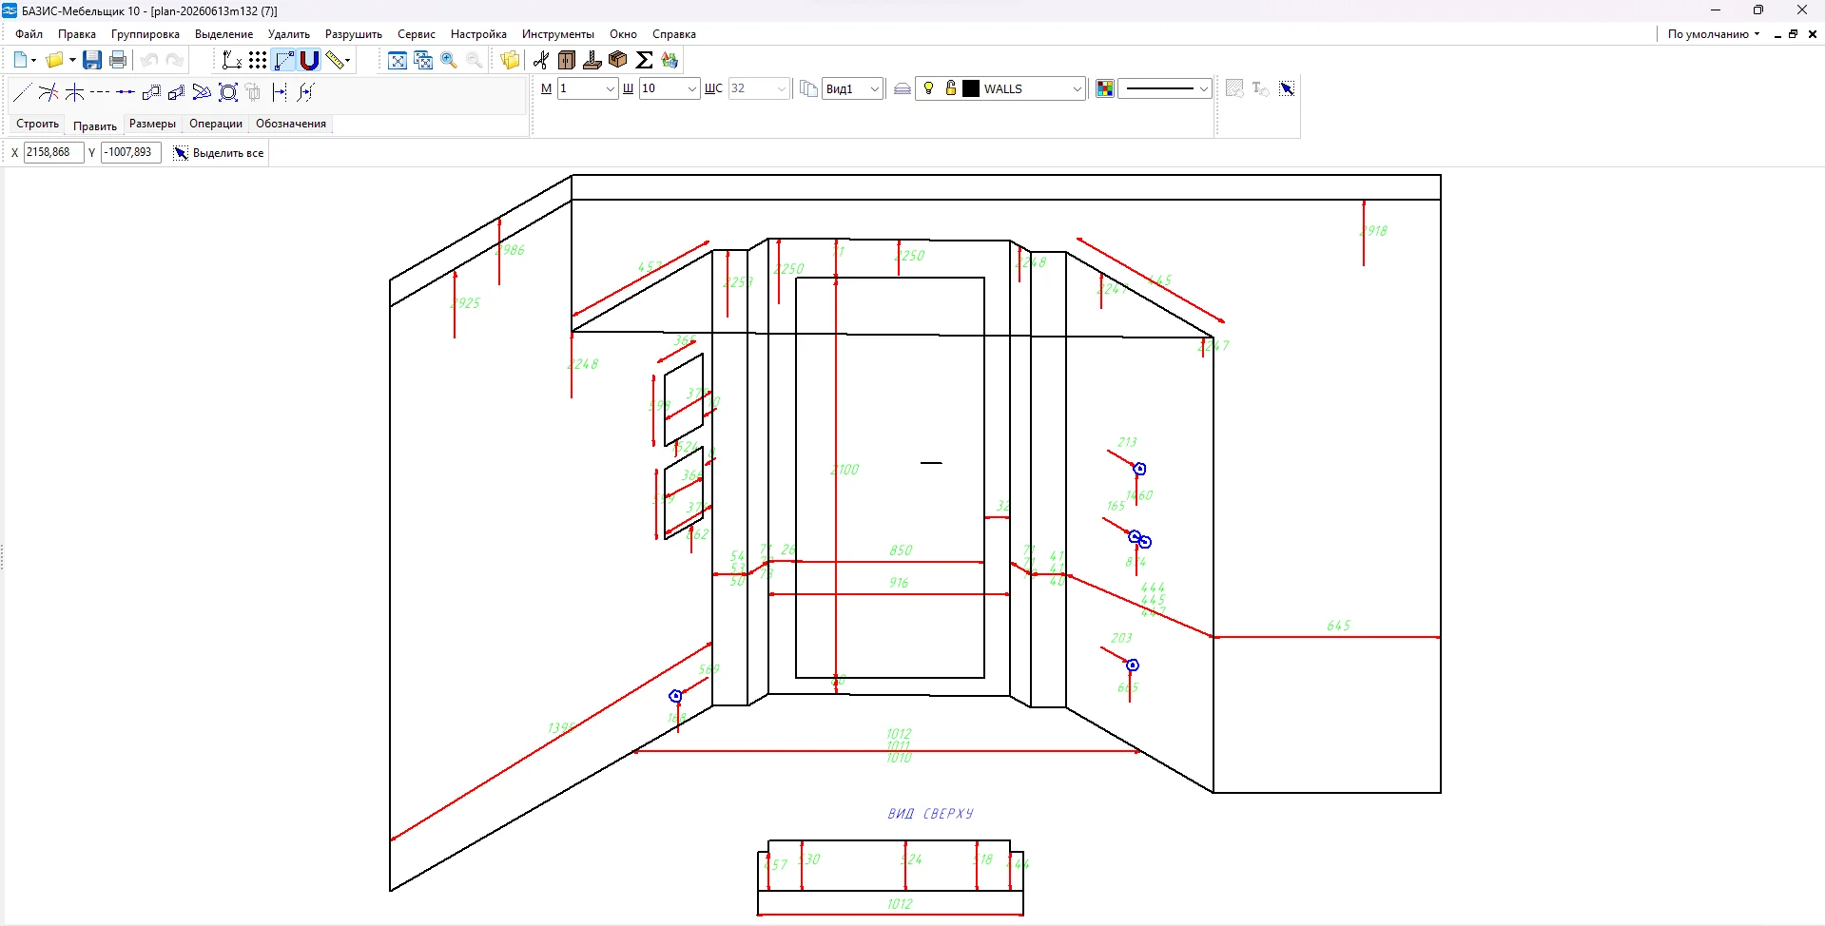Select the dashed line break tool
Viewport: 1825px width, 926px height.
point(100,92)
